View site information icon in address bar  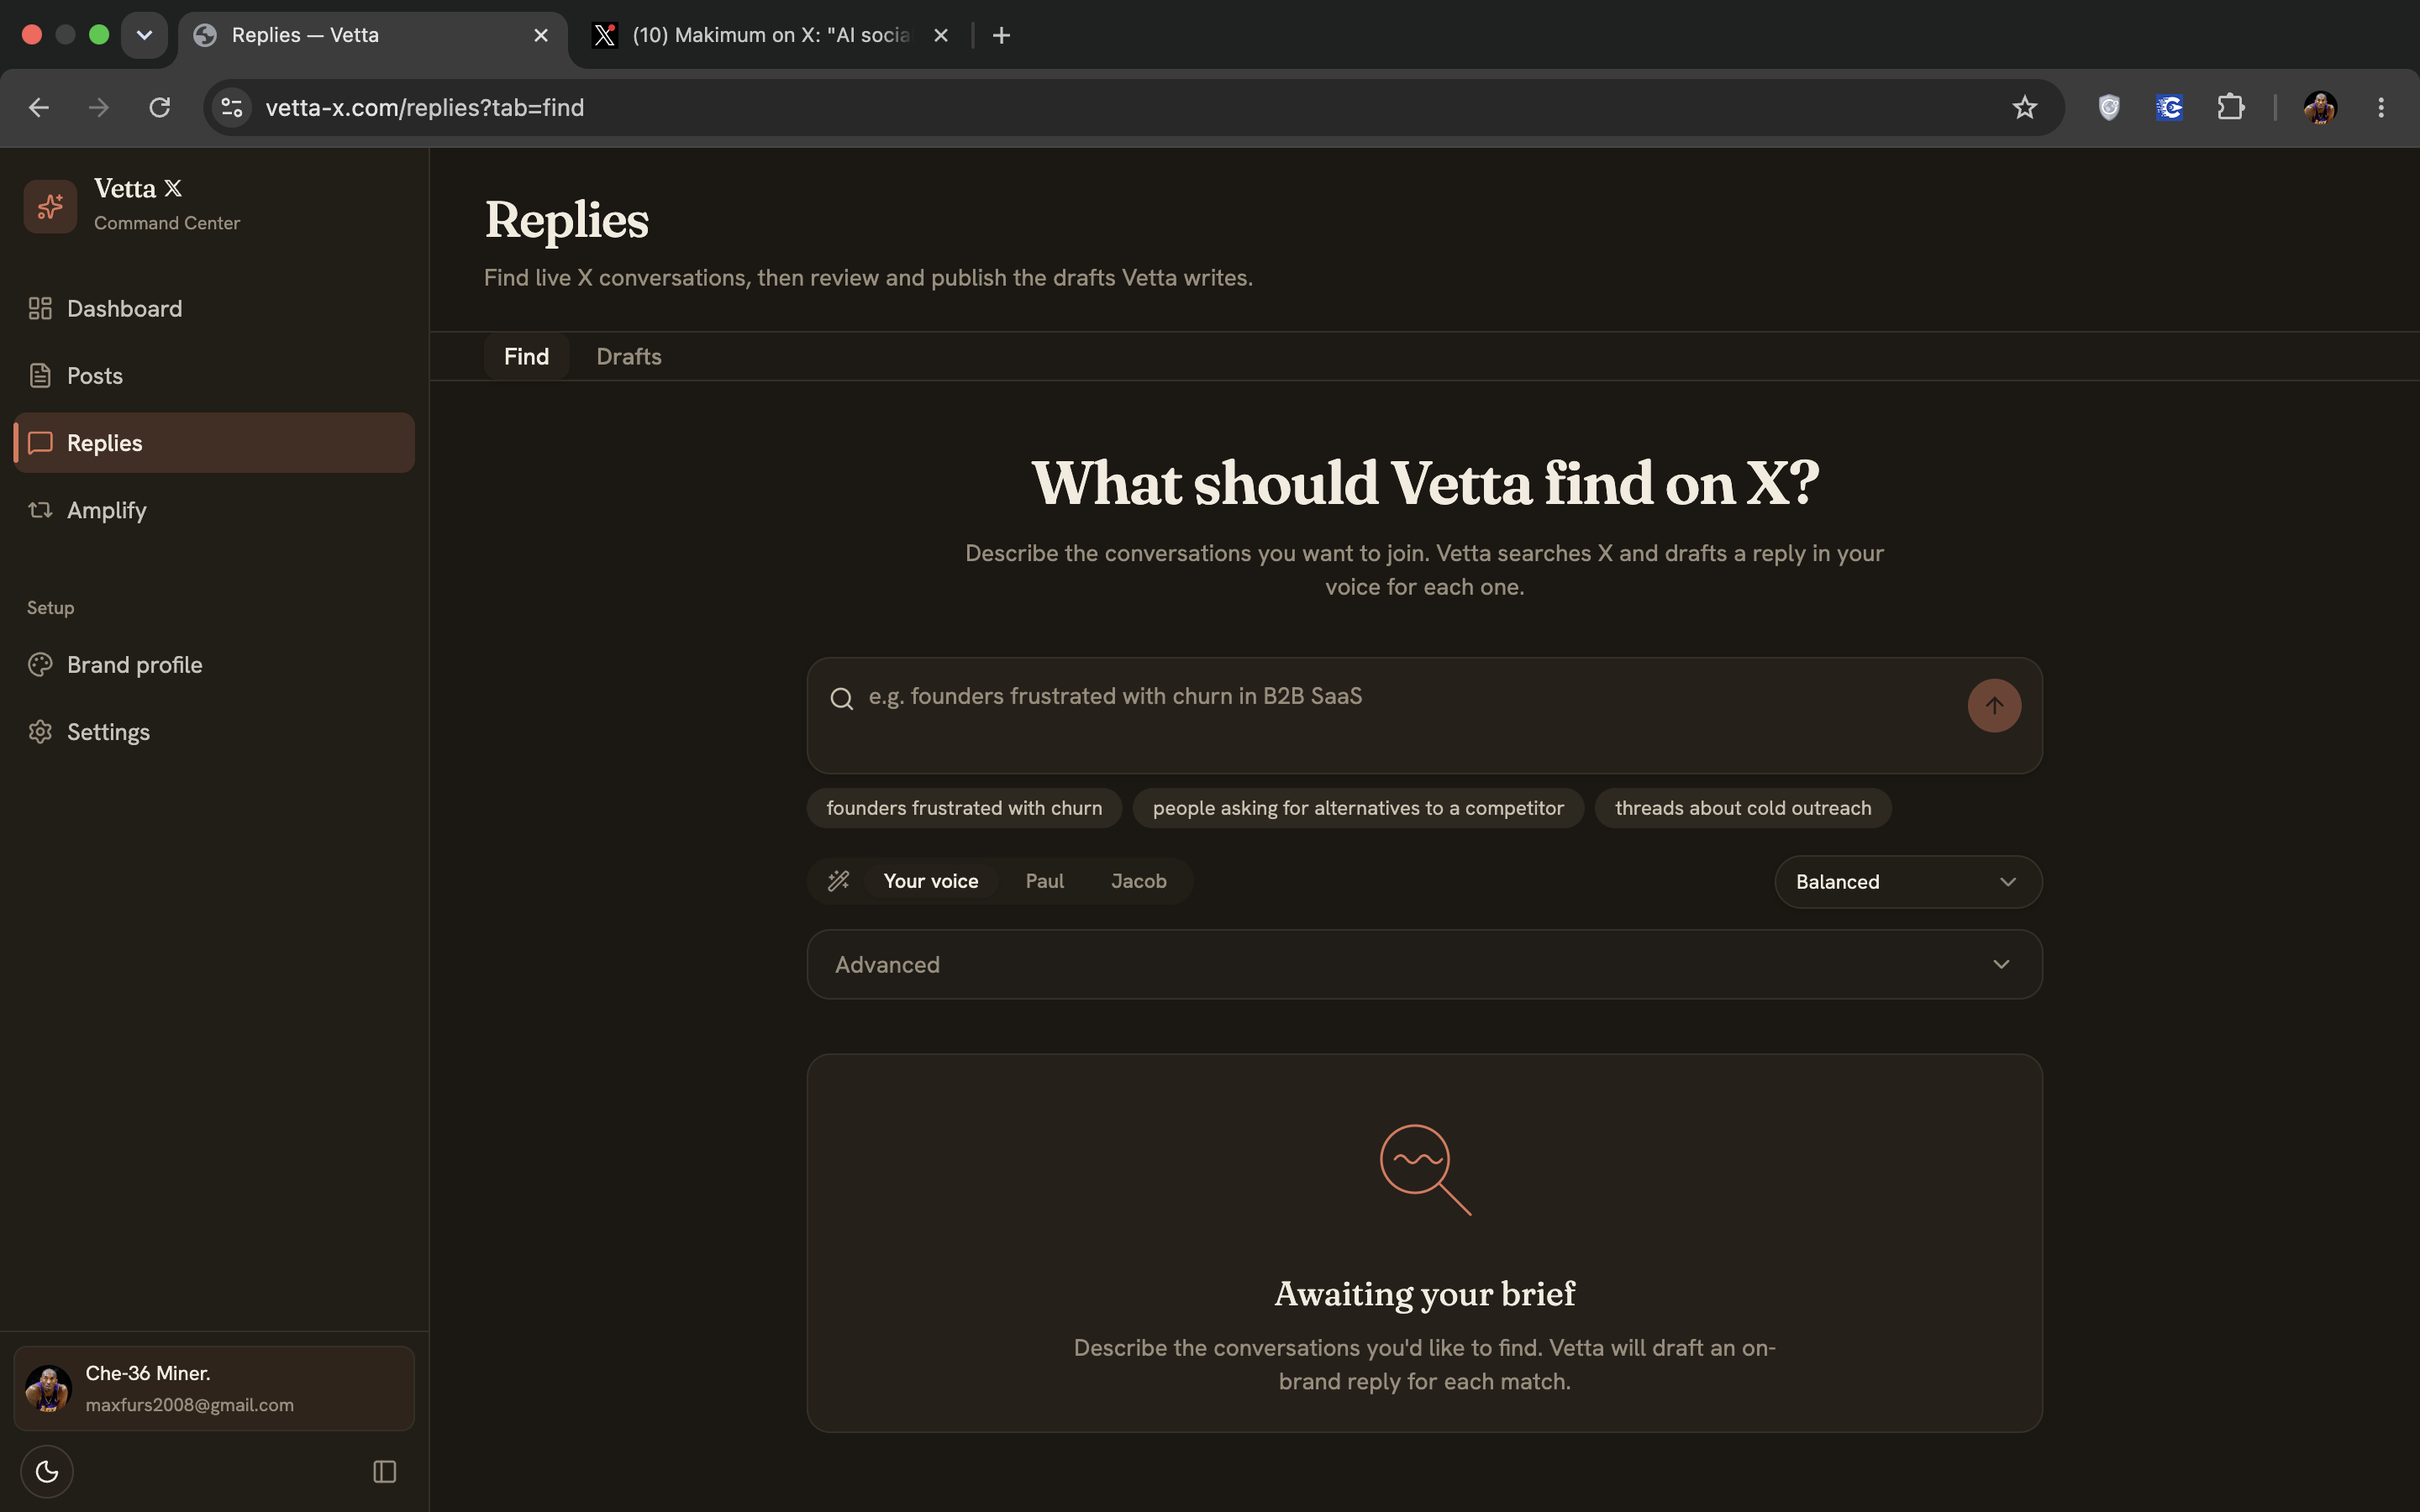232,107
